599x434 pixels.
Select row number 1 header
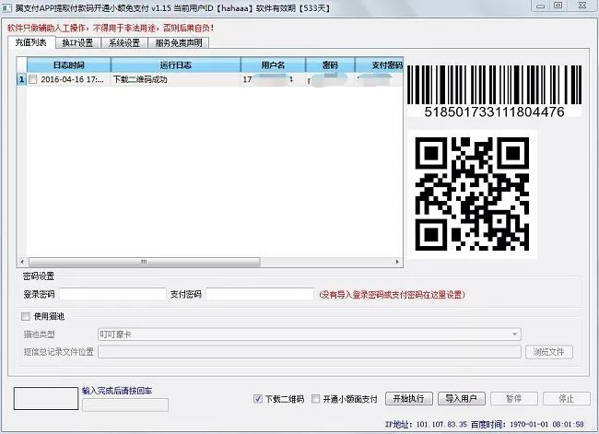(22, 79)
